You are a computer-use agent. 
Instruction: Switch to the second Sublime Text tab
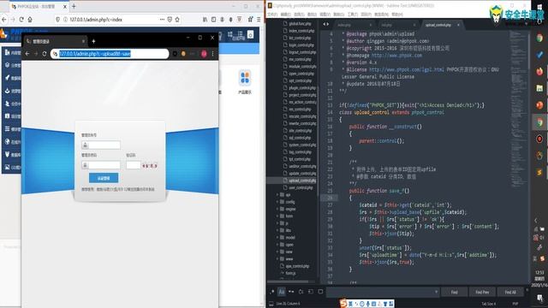[387, 25]
